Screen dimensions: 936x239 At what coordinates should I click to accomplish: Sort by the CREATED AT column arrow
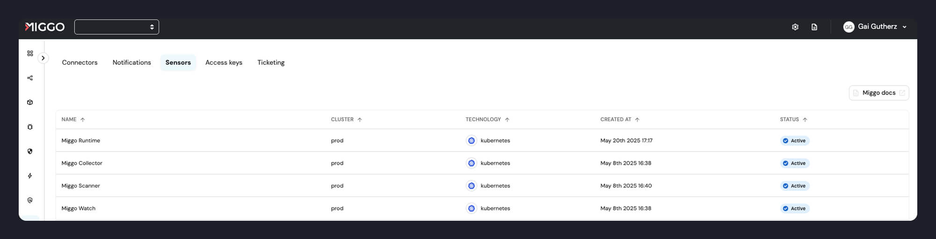[x=637, y=120]
